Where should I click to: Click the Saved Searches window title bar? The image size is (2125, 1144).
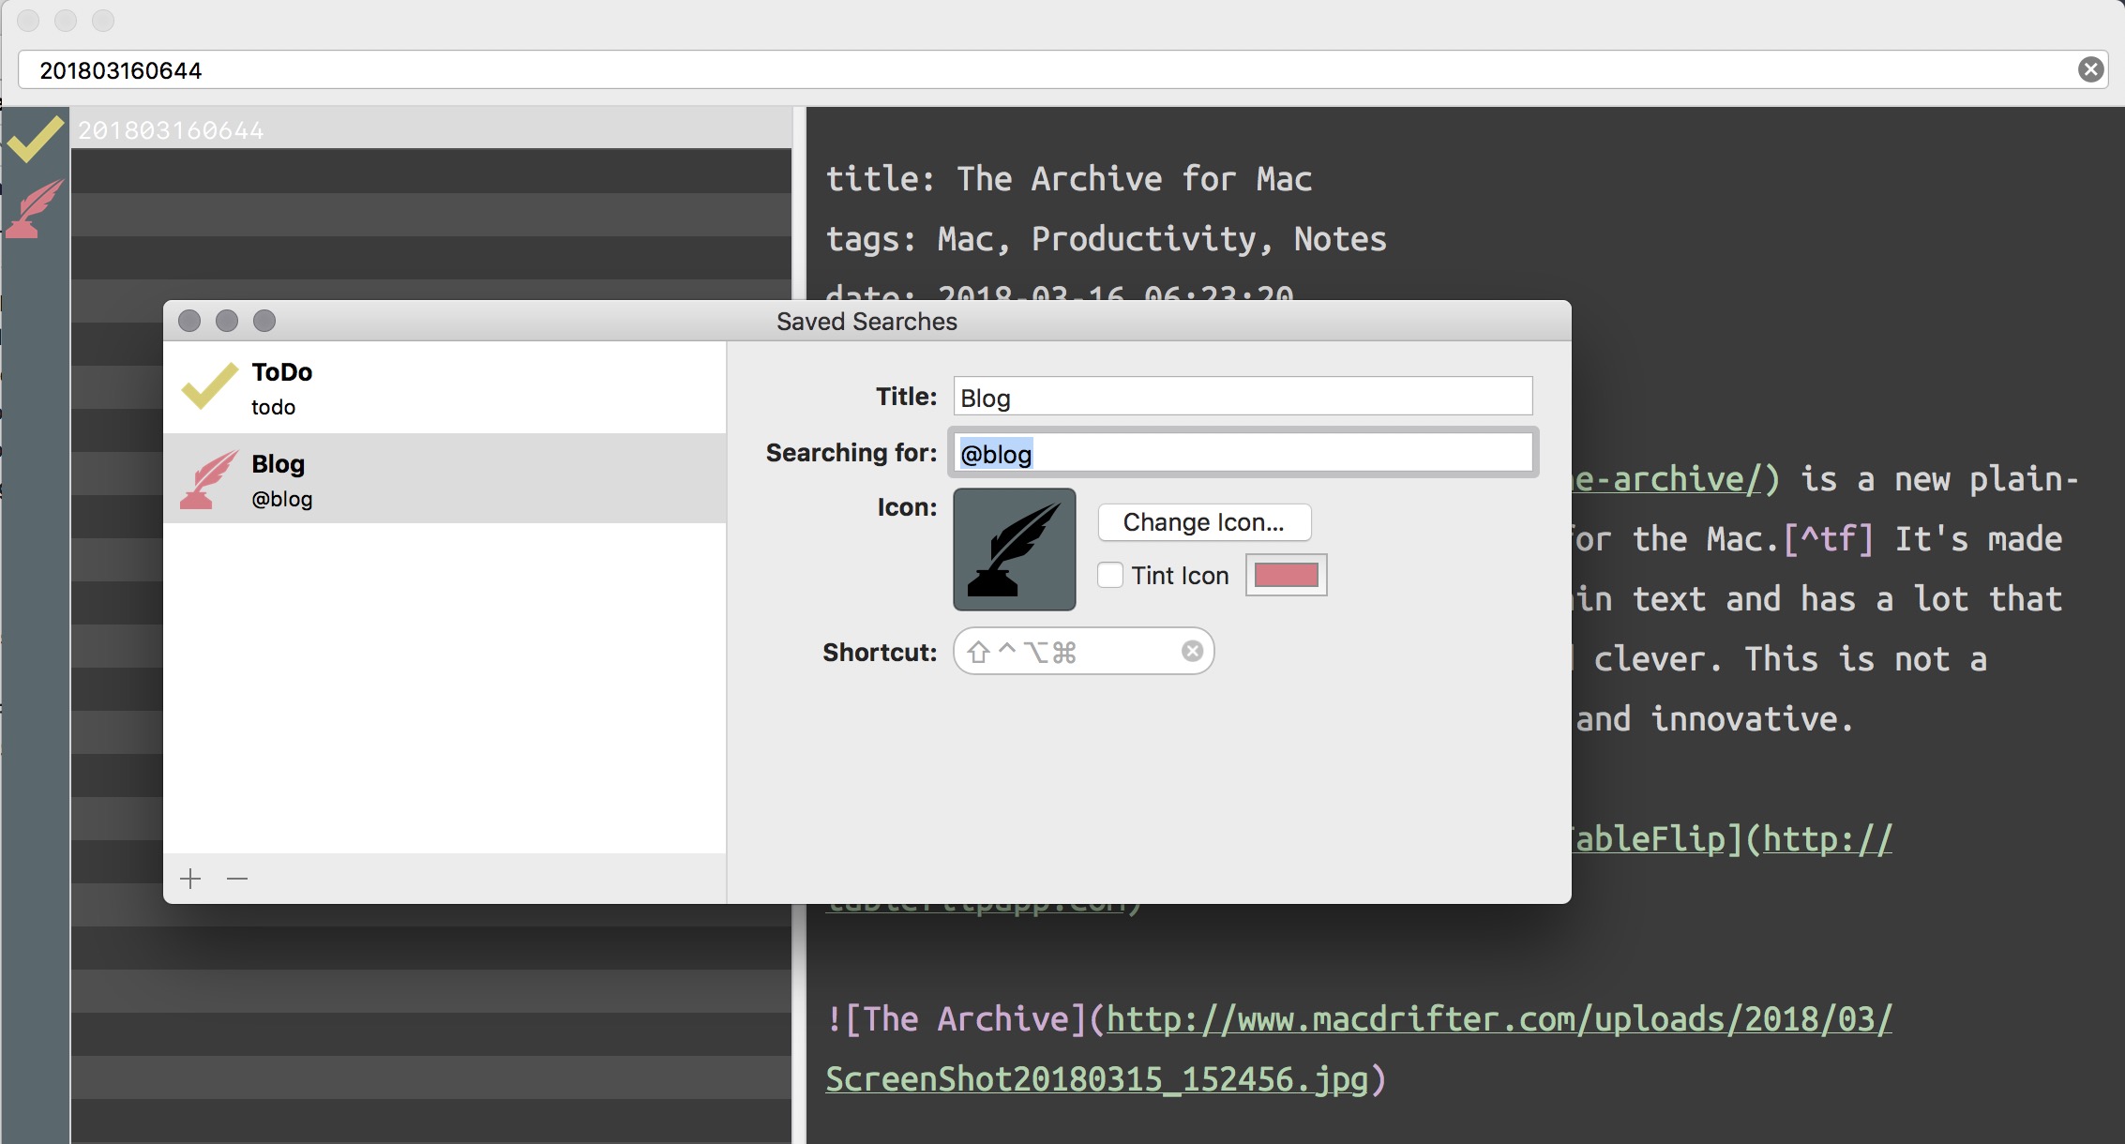click(867, 321)
